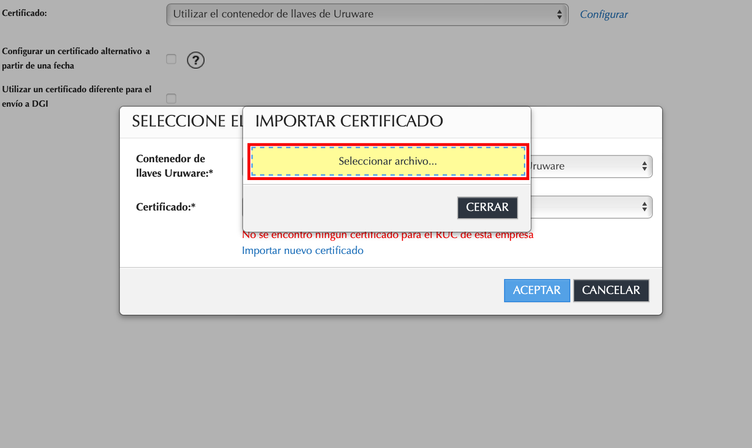Click the arrows on the Certificado modal dropdown
Screen dimensions: 752x448
pos(644,207)
